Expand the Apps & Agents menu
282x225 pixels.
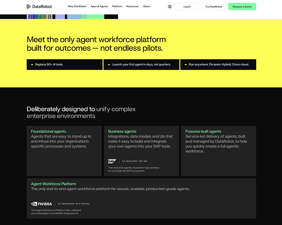click(99, 6)
